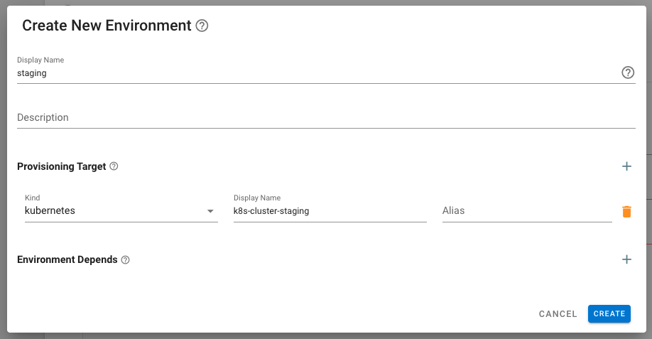Add a new Provisioning Target with plus icon

(x=626, y=166)
